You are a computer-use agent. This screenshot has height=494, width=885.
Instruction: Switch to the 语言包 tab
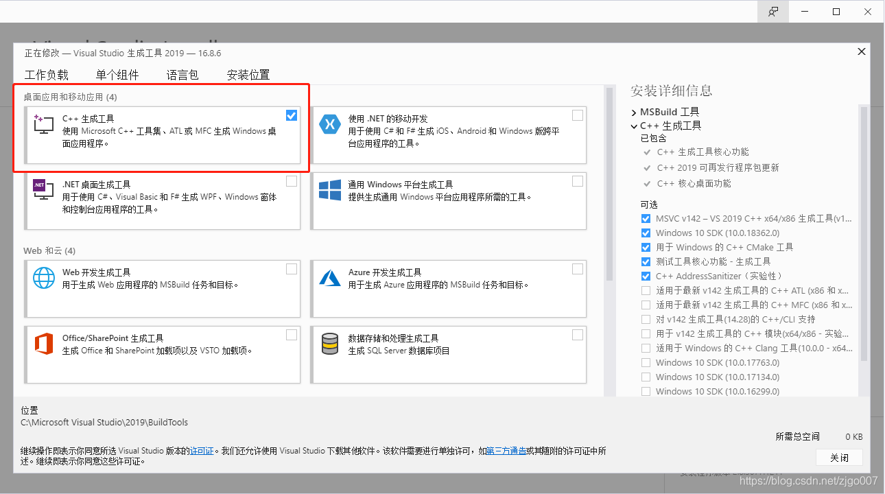[182, 75]
